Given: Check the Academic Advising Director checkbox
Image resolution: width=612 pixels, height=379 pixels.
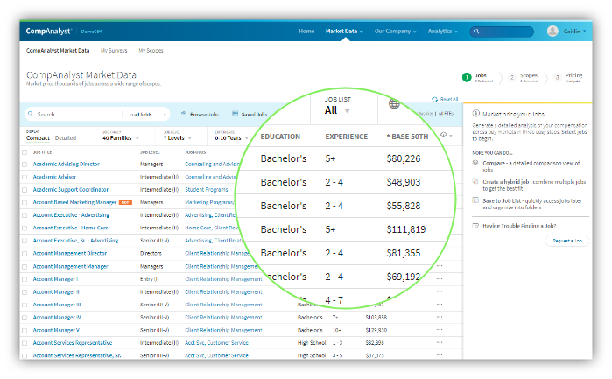Looking at the screenshot, I should pyautogui.click(x=25, y=164).
